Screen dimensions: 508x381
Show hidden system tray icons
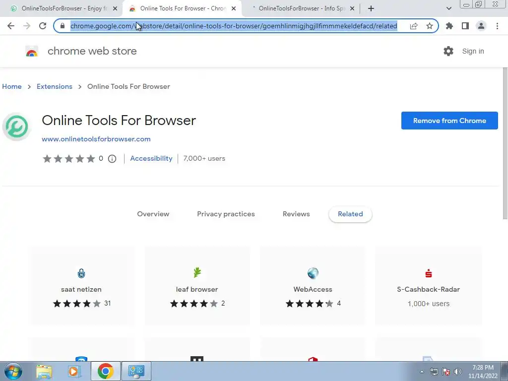(x=422, y=372)
